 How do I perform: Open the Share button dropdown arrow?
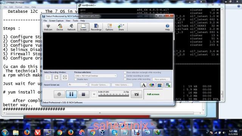(x=124, y=25)
